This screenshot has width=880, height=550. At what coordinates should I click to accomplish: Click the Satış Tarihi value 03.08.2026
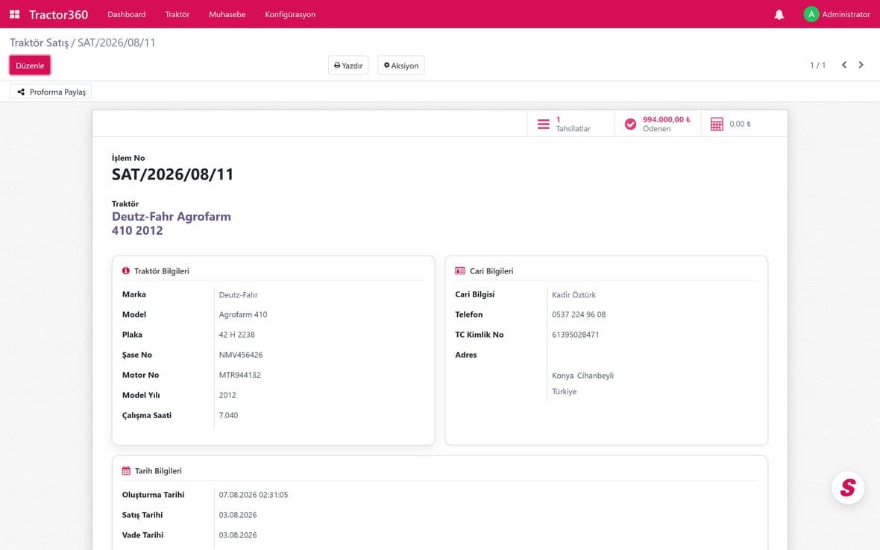click(x=237, y=515)
